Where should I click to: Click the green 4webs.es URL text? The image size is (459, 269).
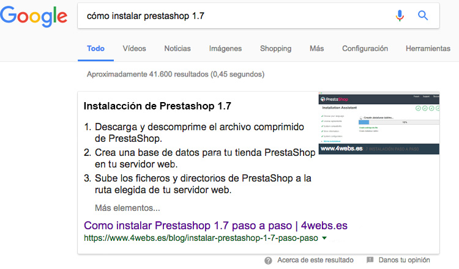(x=201, y=238)
